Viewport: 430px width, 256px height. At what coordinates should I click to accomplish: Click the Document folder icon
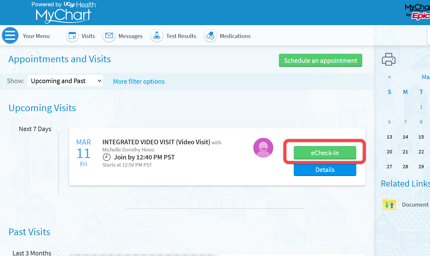(389, 205)
